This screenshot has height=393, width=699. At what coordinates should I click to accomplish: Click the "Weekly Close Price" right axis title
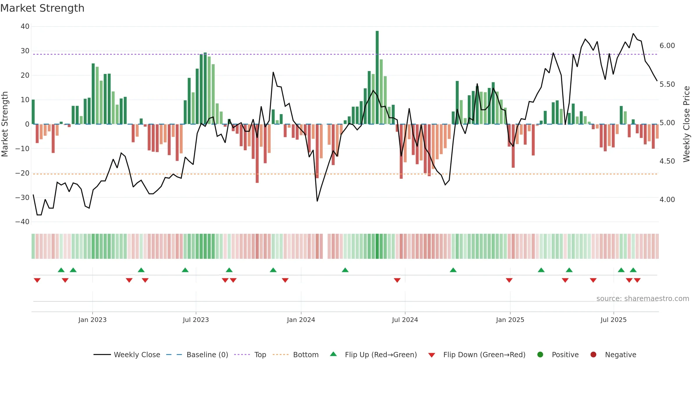click(x=686, y=124)
